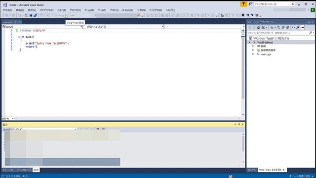Screen dimensions: 316x178
Task: Switch to the プロパティ (Properties) tab
Action: coord(252,170)
